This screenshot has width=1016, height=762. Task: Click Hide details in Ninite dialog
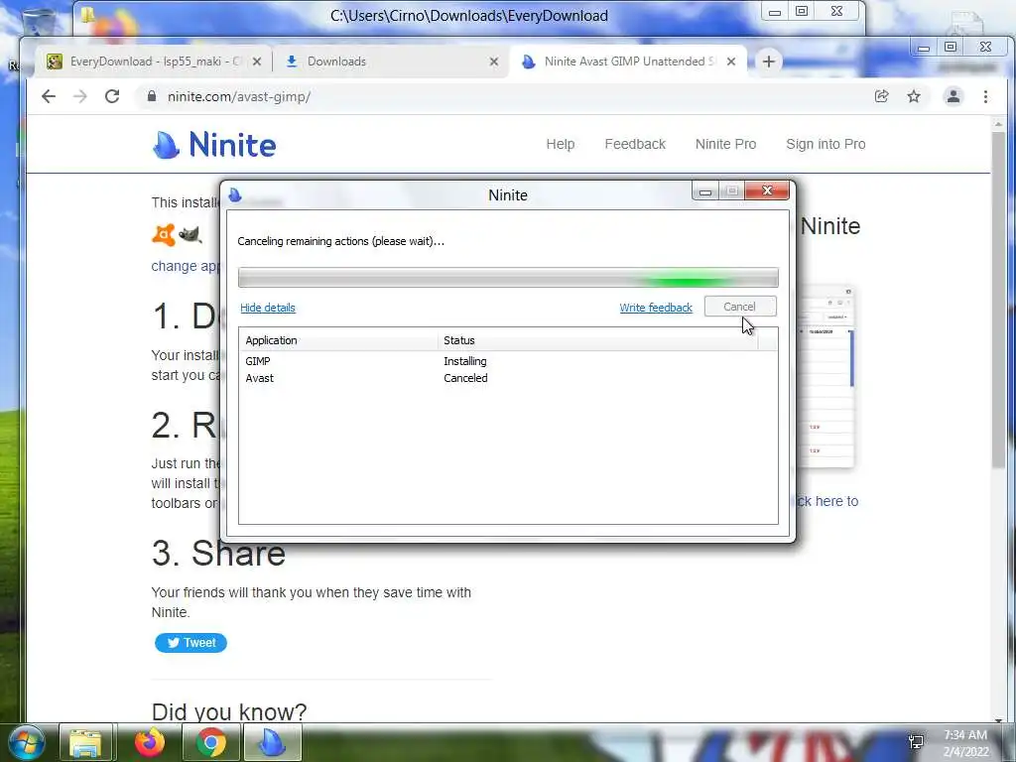coord(268,308)
